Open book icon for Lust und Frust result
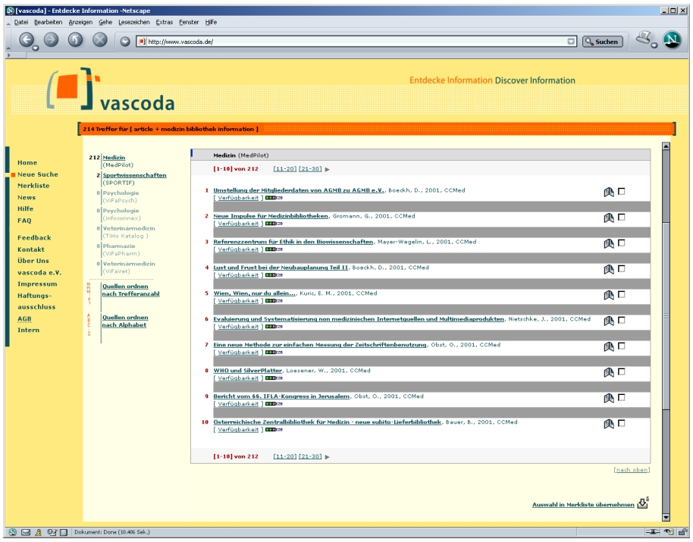This screenshot has height=542, width=693. point(609,269)
